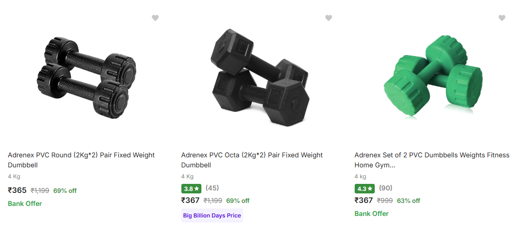The width and height of the screenshot is (516, 236).
Task: Click the Adrenex PVC Round Pair title link
Action: pos(81,160)
